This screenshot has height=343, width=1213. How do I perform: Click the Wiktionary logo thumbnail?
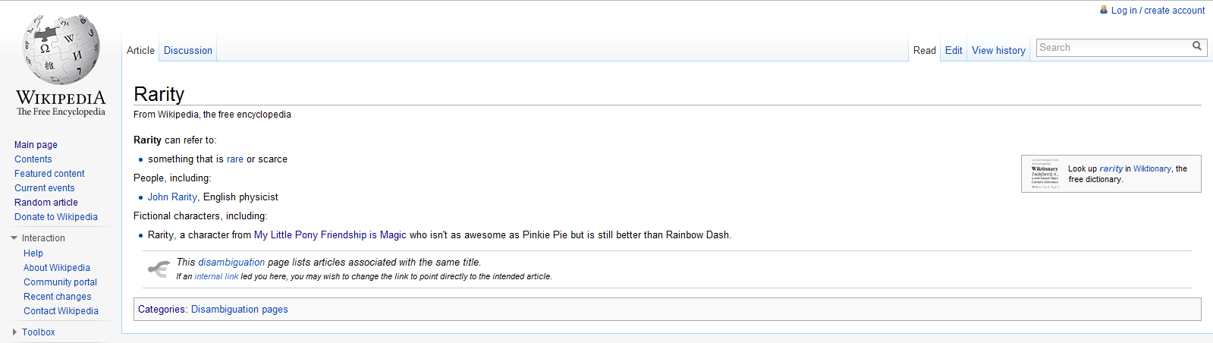(x=1045, y=174)
